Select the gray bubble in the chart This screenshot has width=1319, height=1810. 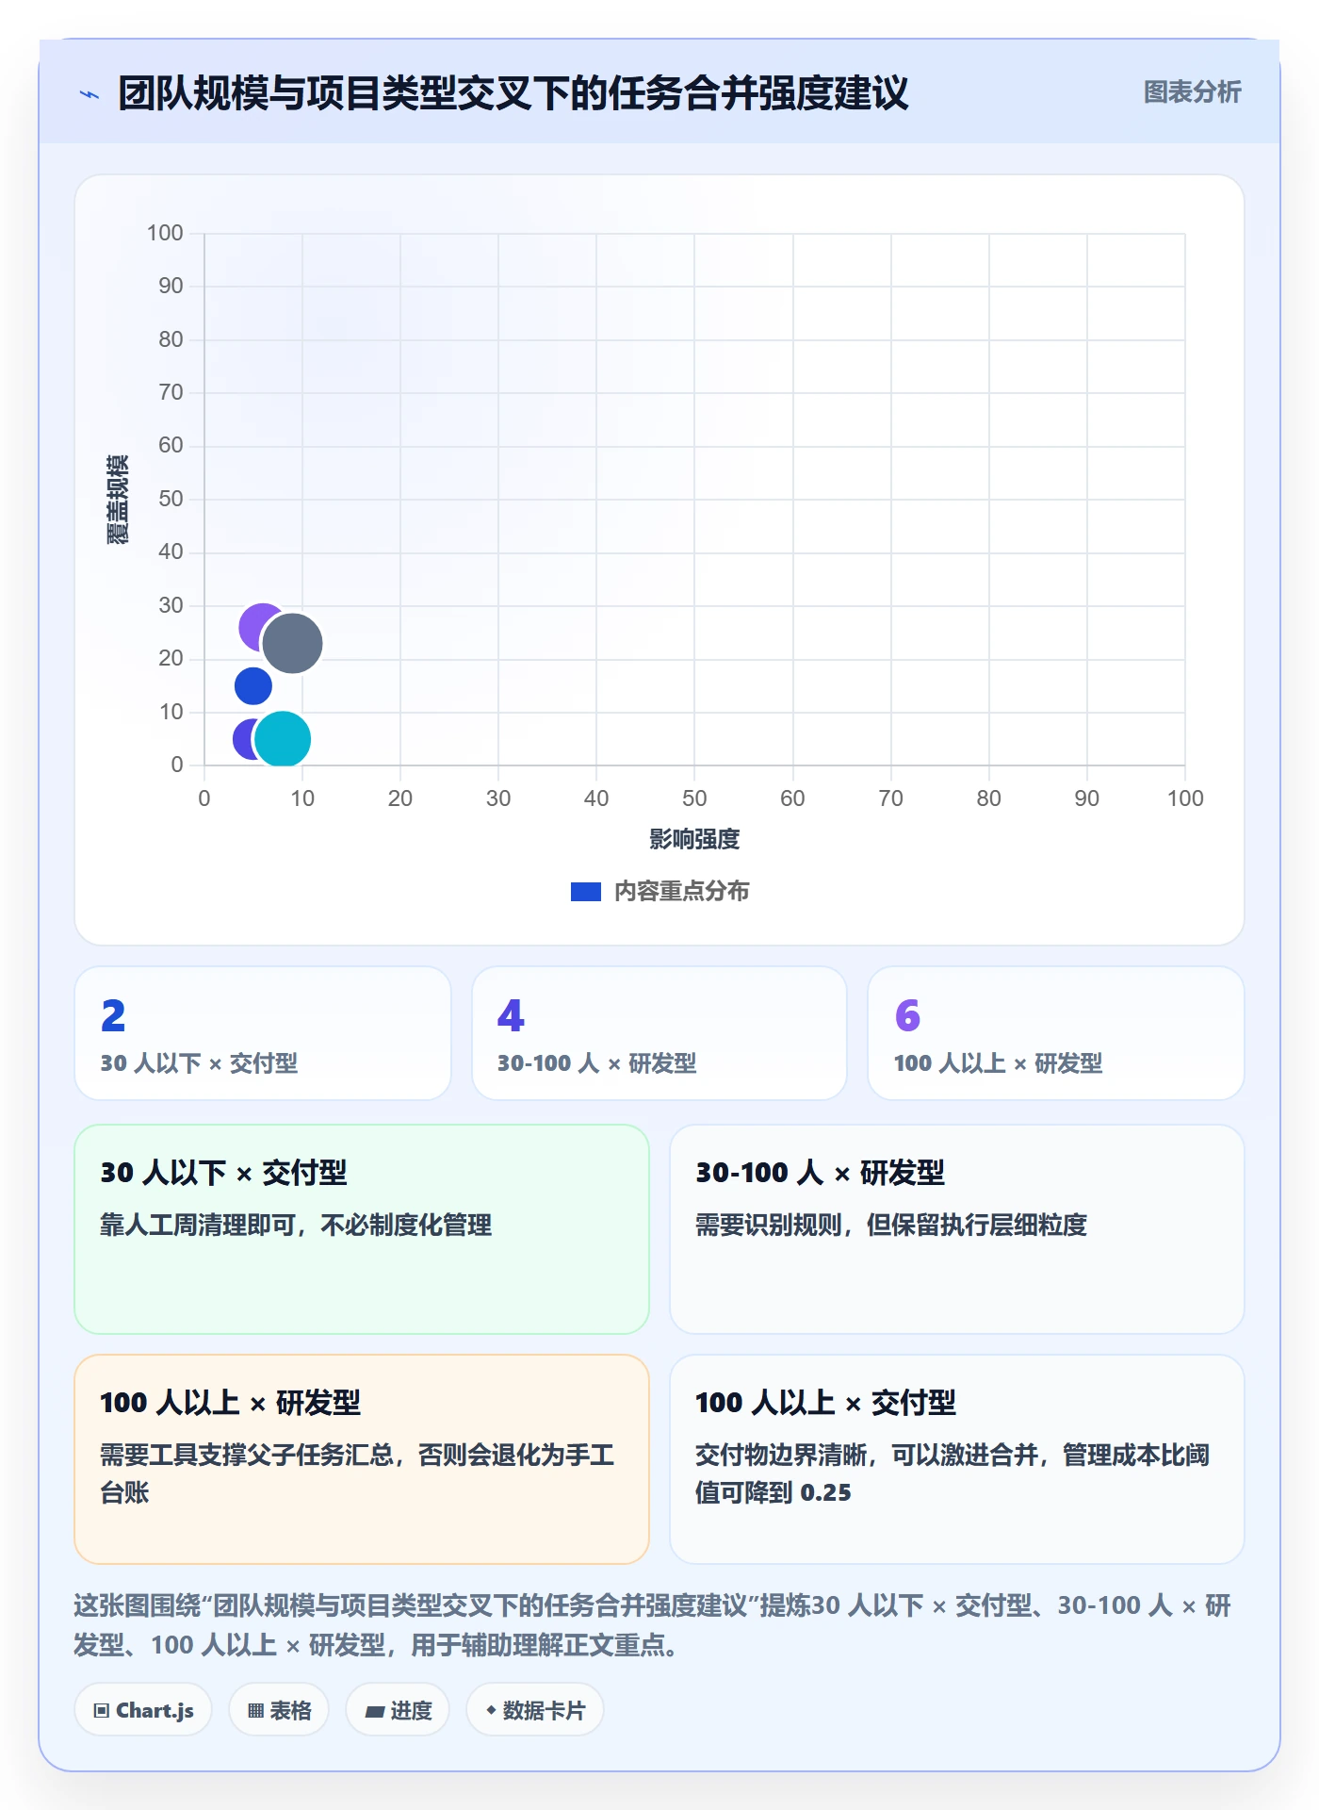click(292, 644)
